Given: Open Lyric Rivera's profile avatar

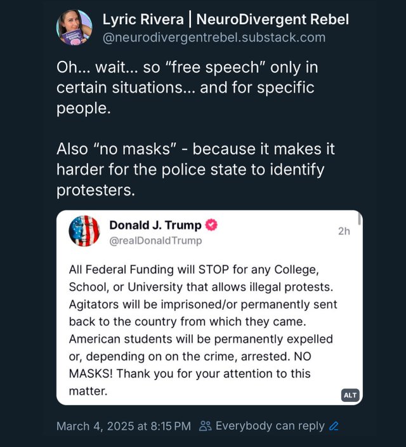Looking at the screenshot, I should [x=74, y=27].
